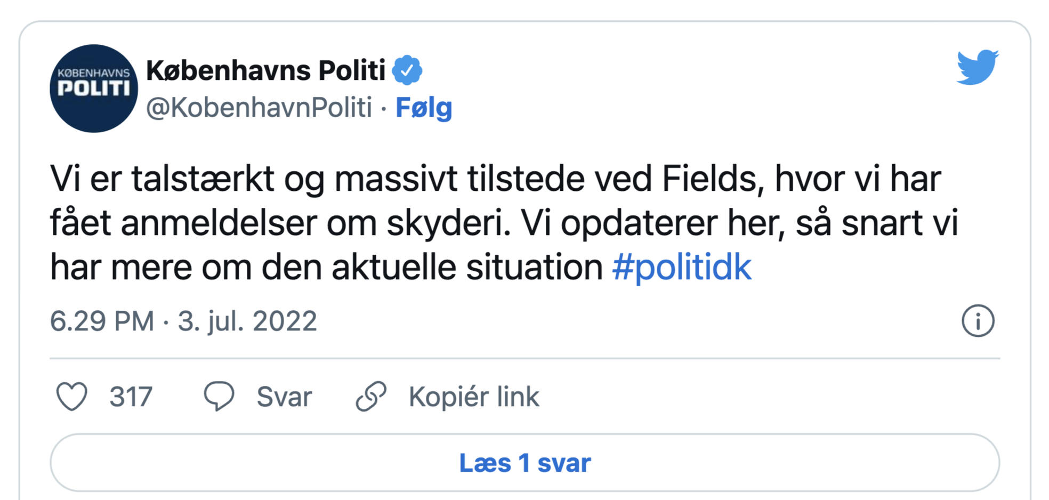
Task: Open the Københavns Politi display name
Action: tap(265, 70)
